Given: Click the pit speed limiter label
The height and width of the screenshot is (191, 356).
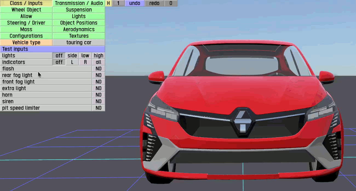Looking at the screenshot, I should (x=46, y=108).
